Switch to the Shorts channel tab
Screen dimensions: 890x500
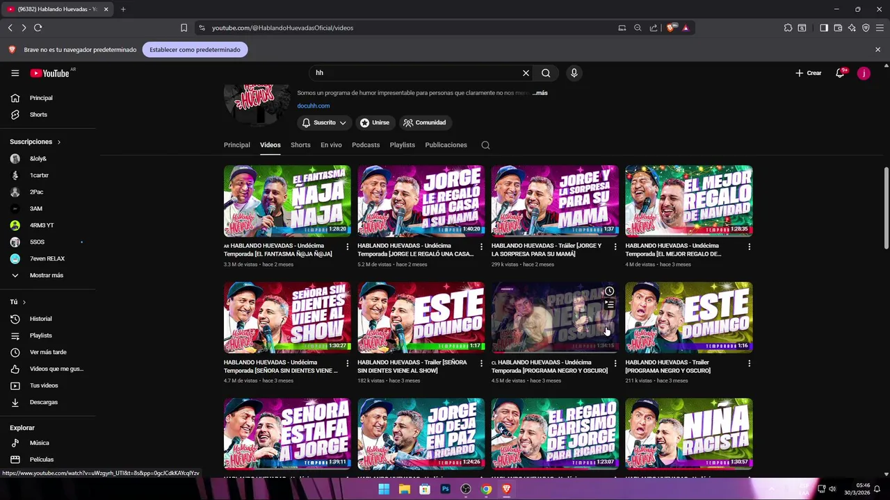300,145
